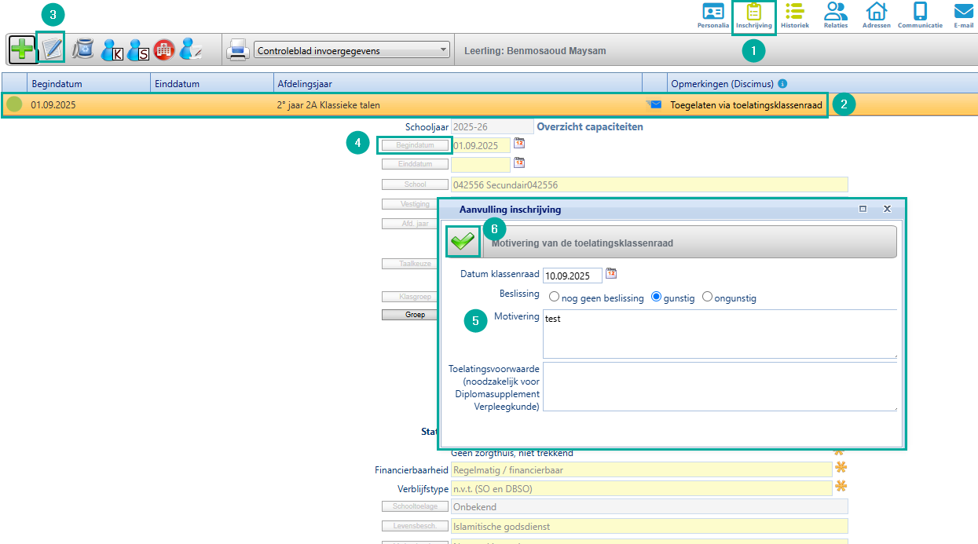978x544 pixels.
Task: Click Toegelaten via toelatingsklassenraad remark
Action: point(746,104)
